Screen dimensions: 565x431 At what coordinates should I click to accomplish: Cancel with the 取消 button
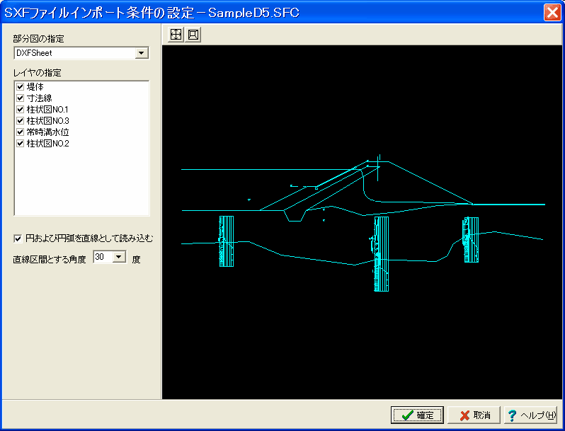[474, 415]
